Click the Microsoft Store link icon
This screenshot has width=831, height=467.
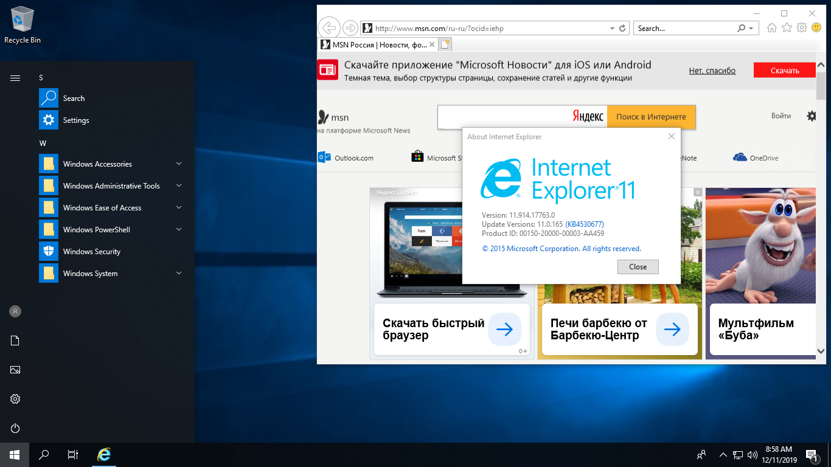click(417, 157)
